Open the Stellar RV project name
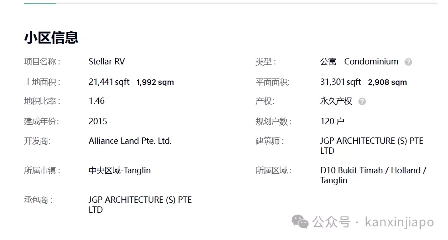Image resolution: width=448 pixels, height=240 pixels. point(106,62)
